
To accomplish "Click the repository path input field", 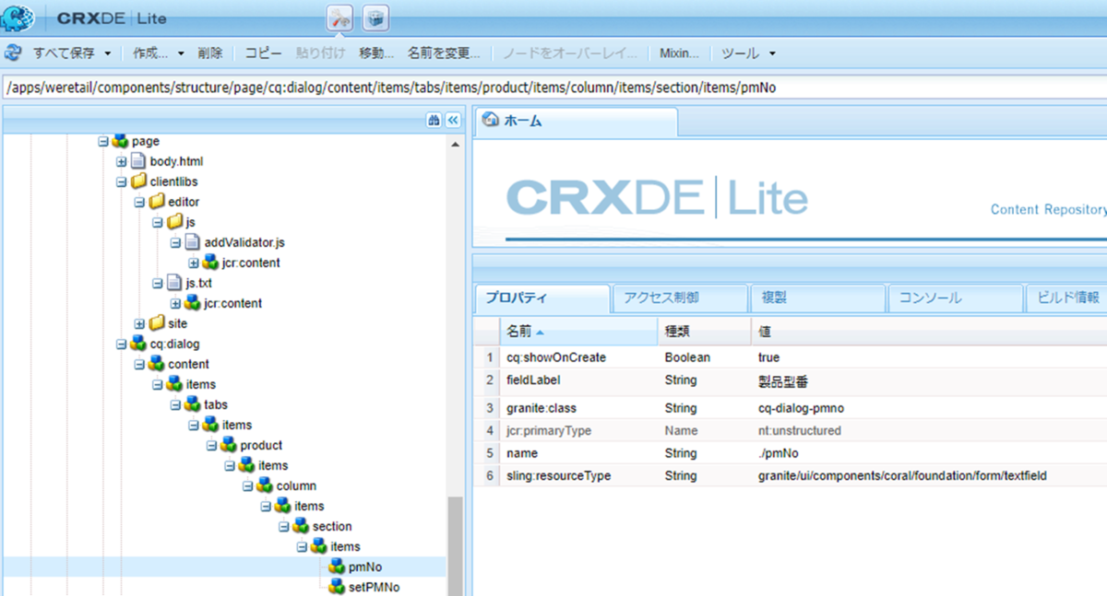I will (553, 88).
